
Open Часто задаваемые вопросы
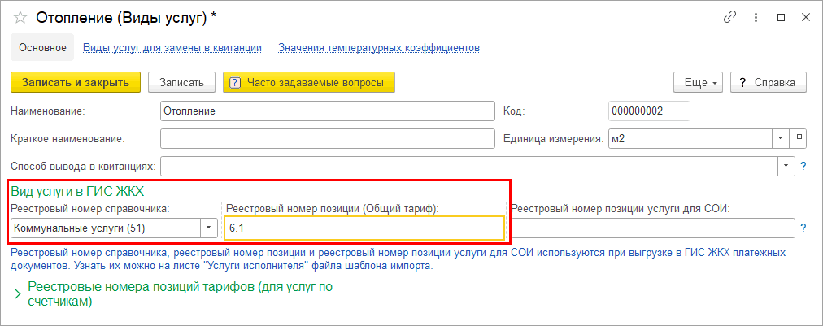click(308, 82)
